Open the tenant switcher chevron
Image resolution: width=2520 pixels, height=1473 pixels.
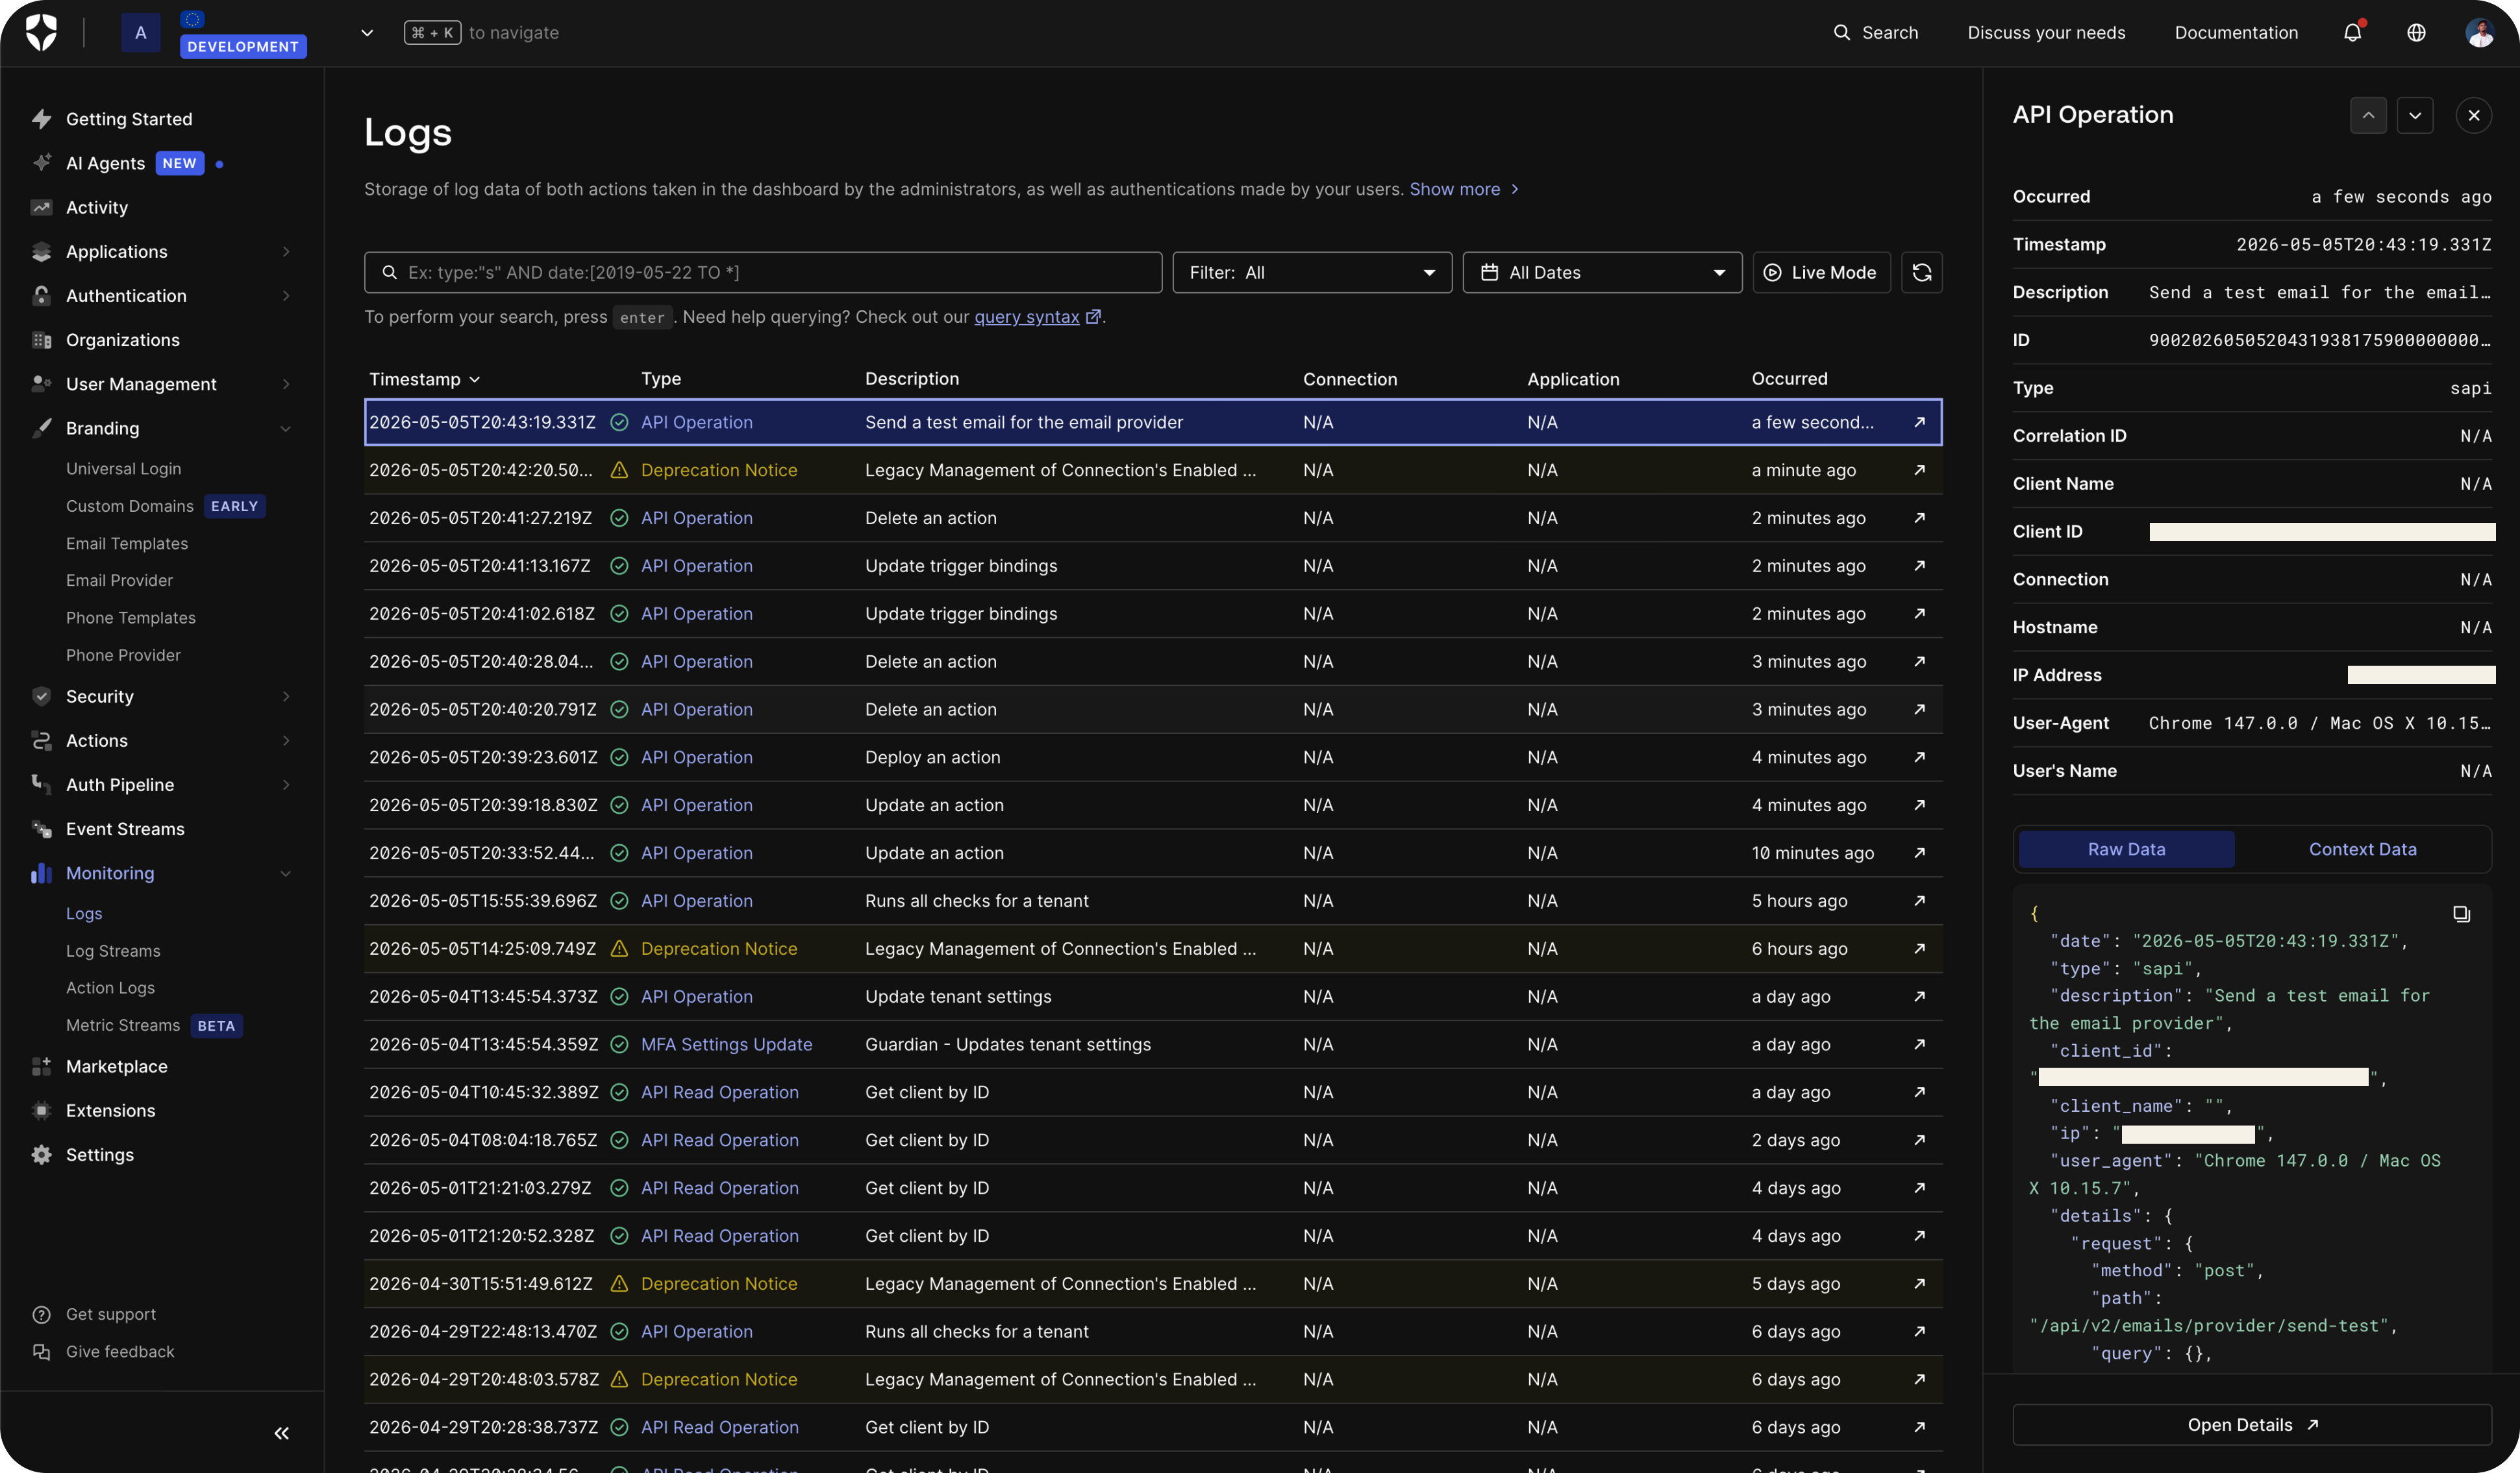coord(367,33)
